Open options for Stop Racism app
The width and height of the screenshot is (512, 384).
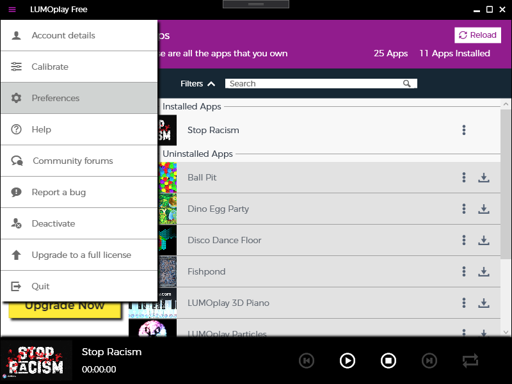463,130
